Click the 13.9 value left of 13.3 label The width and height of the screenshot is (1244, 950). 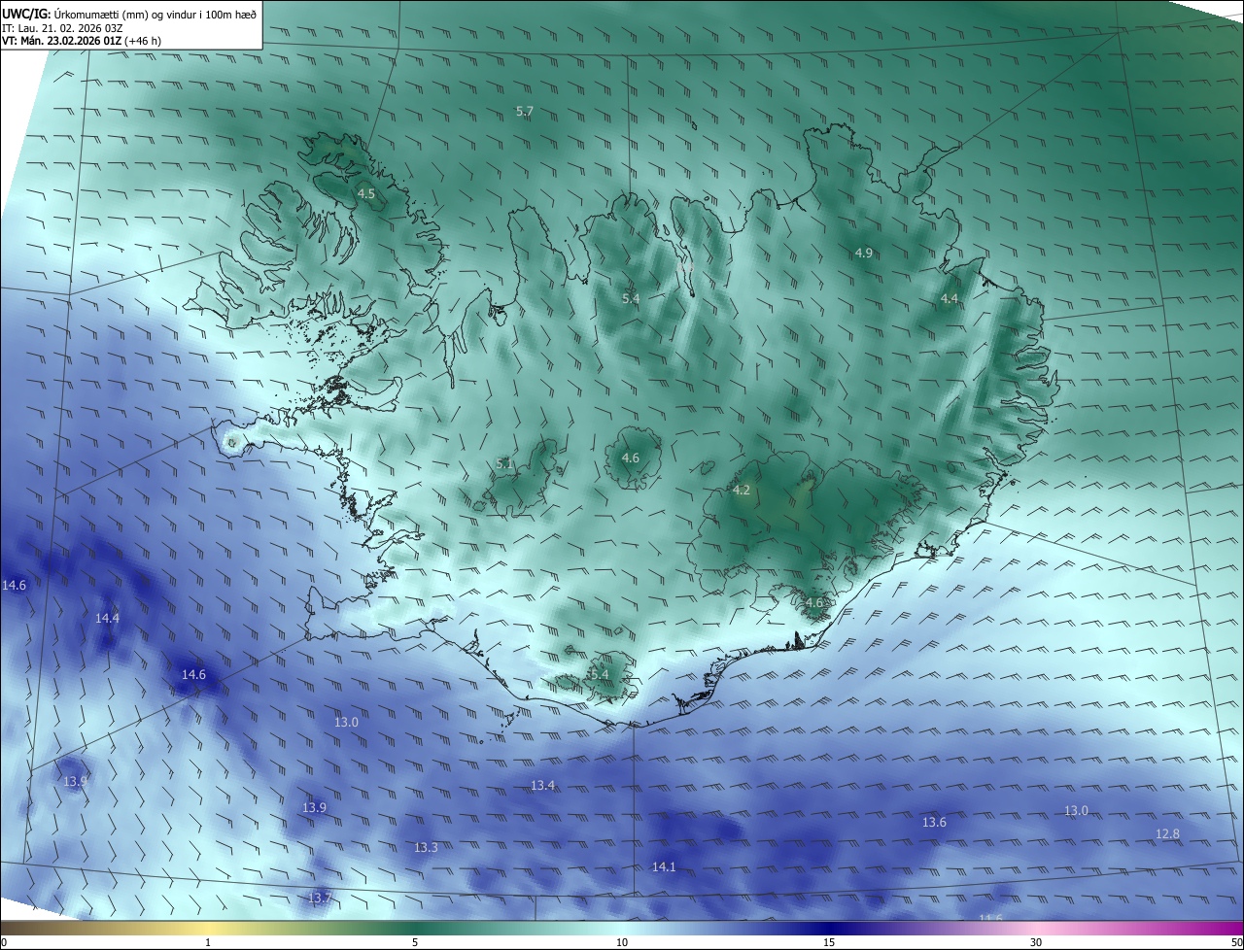pos(314,808)
